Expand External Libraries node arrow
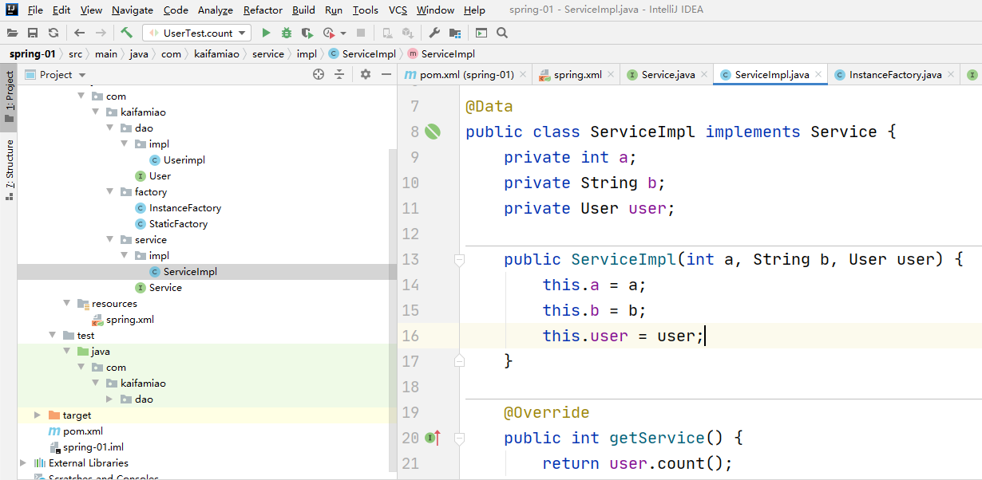The image size is (982, 480). tap(23, 463)
